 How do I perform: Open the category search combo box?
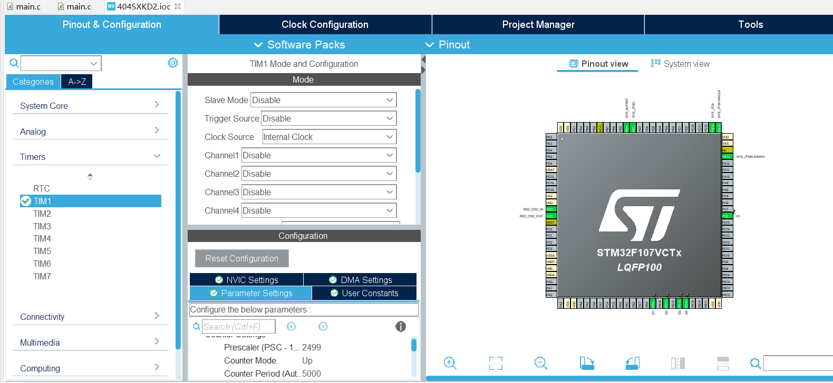pos(61,63)
